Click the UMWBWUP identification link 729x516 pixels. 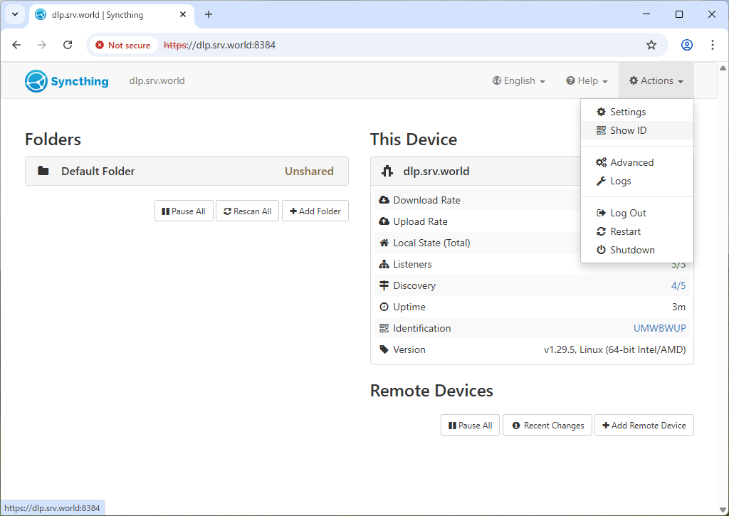[x=659, y=328]
